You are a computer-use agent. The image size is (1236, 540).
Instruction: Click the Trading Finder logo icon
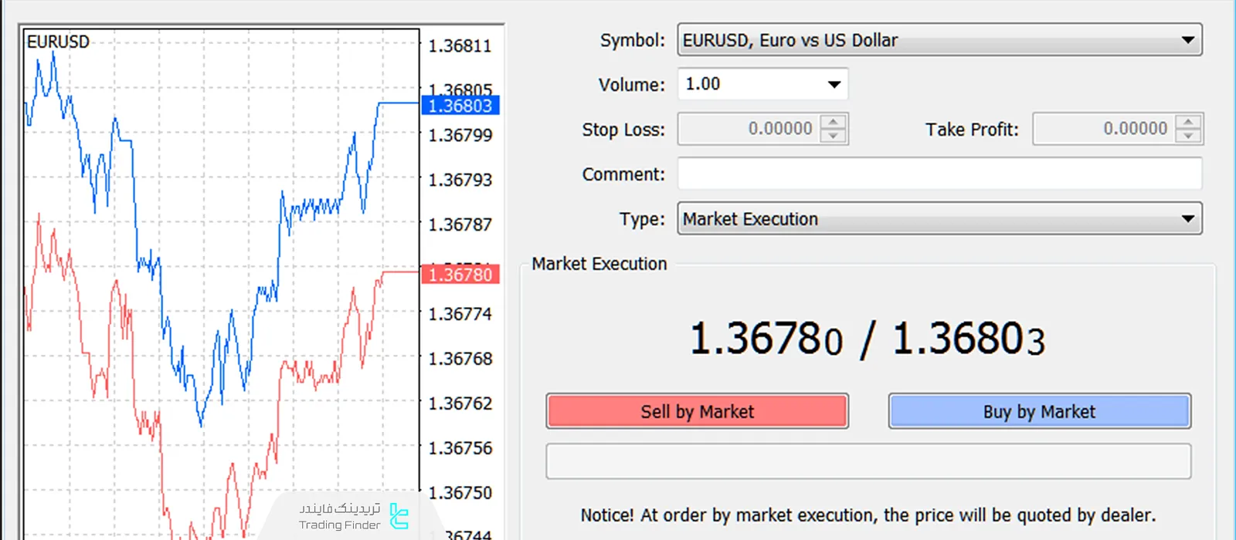(x=399, y=516)
